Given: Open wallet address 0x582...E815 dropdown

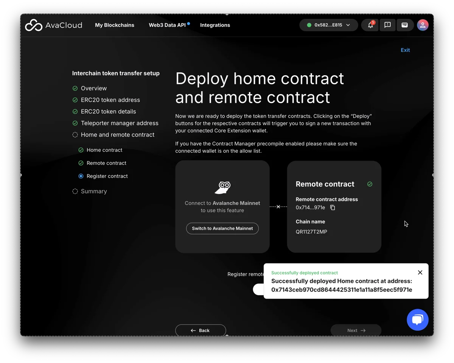Looking at the screenshot, I should tap(328, 25).
